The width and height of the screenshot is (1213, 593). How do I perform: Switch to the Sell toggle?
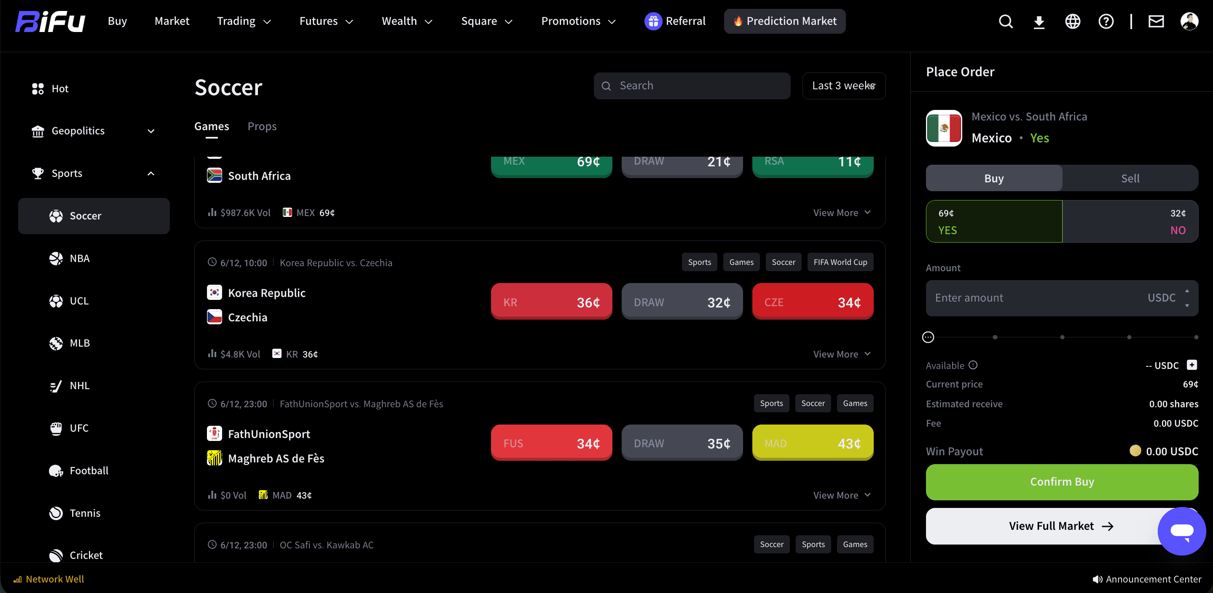pyautogui.click(x=1130, y=178)
